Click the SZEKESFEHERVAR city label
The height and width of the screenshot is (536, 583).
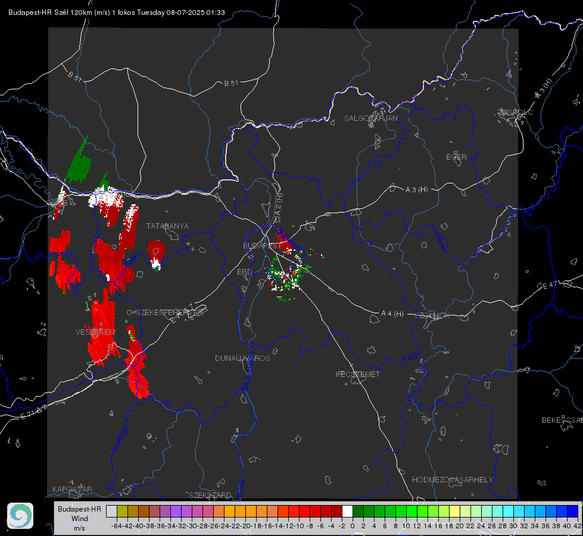(169, 313)
